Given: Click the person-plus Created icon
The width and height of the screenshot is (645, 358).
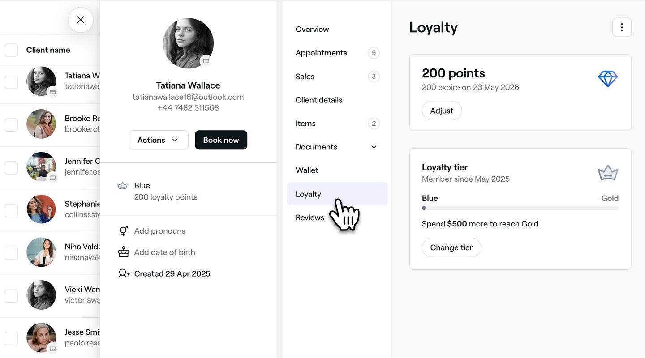Looking at the screenshot, I should [x=124, y=273].
